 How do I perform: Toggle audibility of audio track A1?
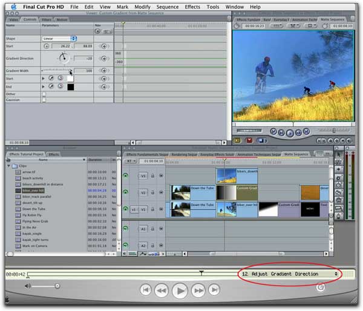tap(125, 229)
